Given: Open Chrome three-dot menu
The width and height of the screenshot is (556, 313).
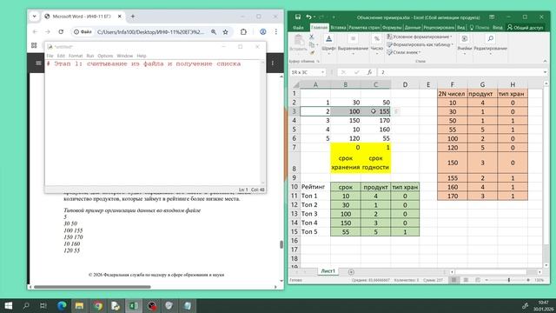Looking at the screenshot, I should click(x=276, y=31).
